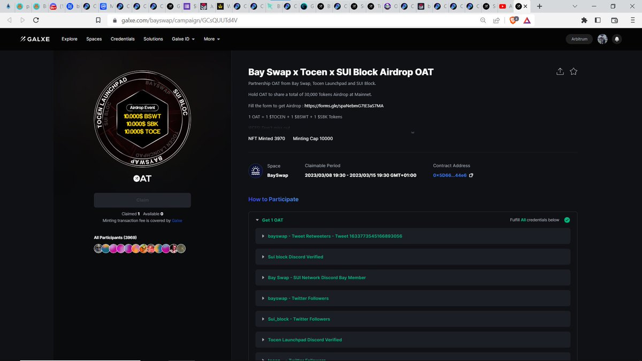The width and height of the screenshot is (642, 361).
Task: Expand Sui_block Twitter Followers credential
Action: pos(412,319)
